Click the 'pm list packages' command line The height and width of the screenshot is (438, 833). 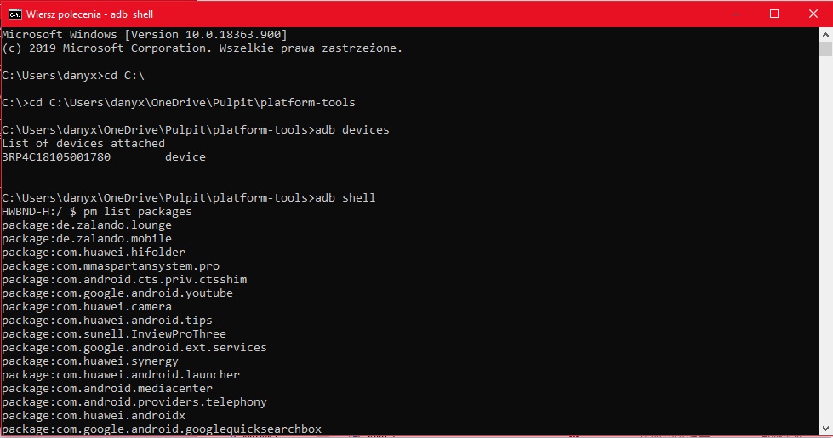point(97,211)
